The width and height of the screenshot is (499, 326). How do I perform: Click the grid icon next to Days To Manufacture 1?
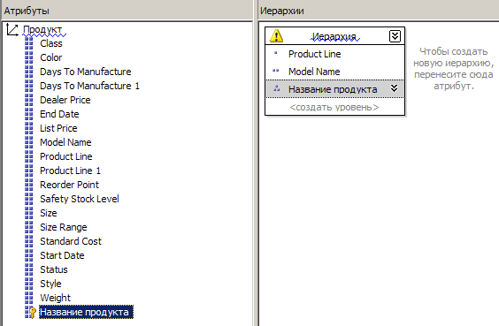[x=29, y=86]
